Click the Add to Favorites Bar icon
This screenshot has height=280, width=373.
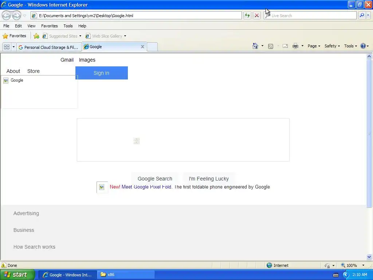tap(36, 36)
